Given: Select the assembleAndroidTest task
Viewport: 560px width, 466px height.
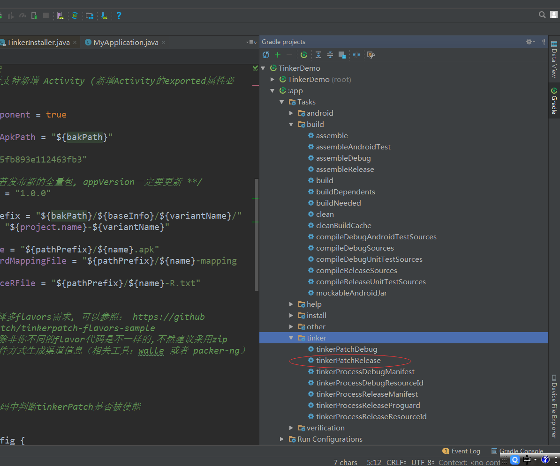Looking at the screenshot, I should click(353, 147).
